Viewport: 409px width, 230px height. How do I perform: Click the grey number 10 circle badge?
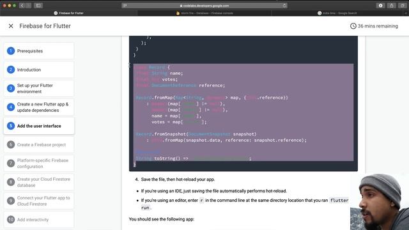pyautogui.click(x=11, y=220)
